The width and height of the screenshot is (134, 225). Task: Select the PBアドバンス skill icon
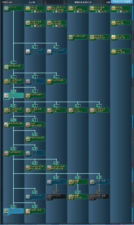[6, 211]
